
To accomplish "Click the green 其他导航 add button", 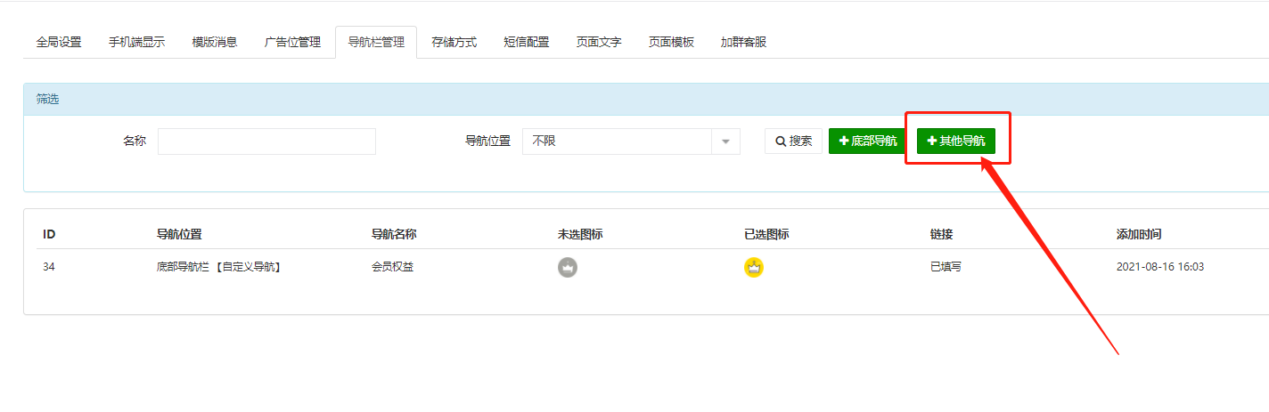I will [956, 141].
